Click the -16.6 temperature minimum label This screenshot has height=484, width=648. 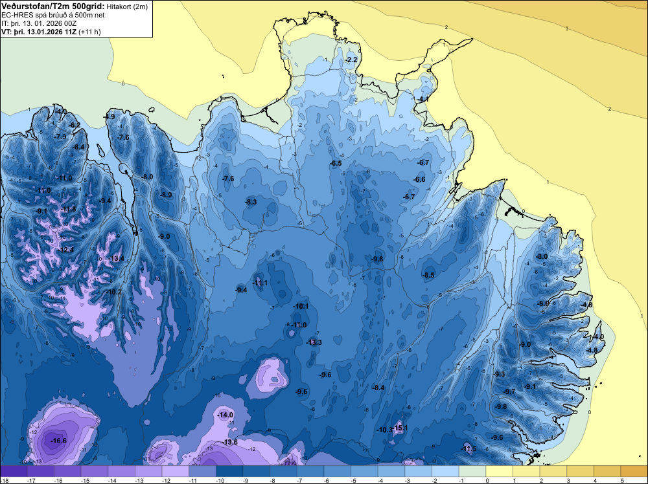click(x=58, y=441)
